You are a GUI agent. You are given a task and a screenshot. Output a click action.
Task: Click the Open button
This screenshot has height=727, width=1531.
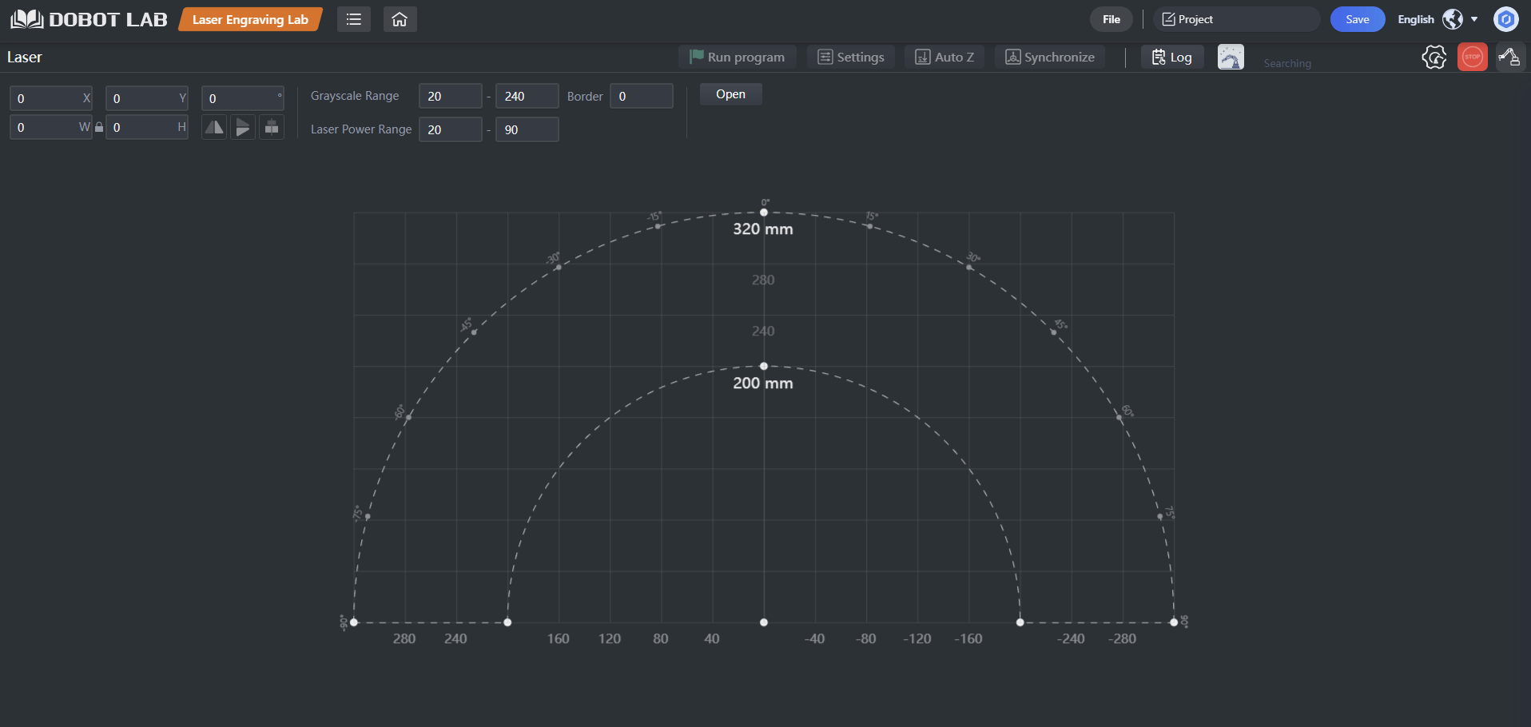click(x=730, y=94)
